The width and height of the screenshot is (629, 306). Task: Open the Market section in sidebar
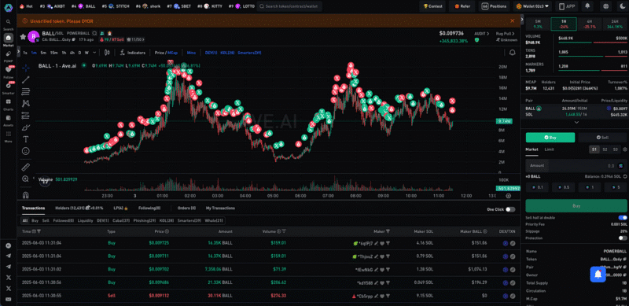point(9,40)
